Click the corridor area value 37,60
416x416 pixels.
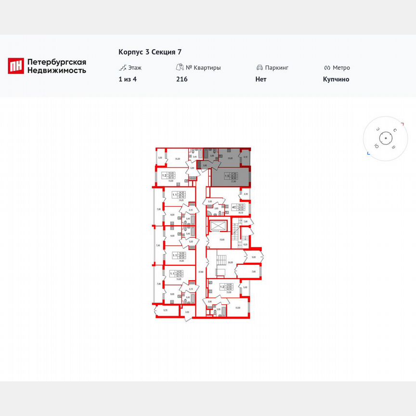coord(201,272)
